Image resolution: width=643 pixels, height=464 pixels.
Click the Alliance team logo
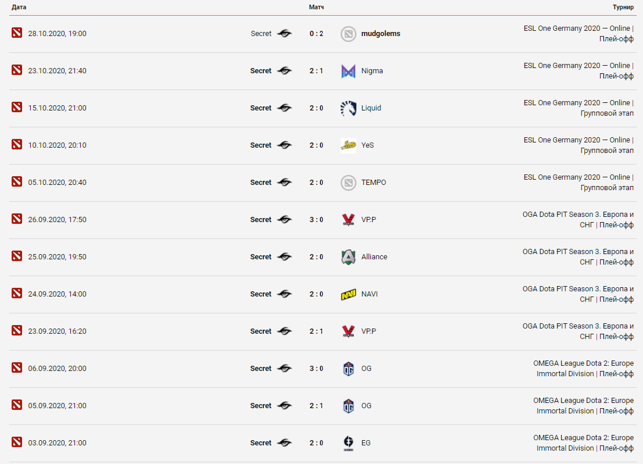pyautogui.click(x=348, y=257)
